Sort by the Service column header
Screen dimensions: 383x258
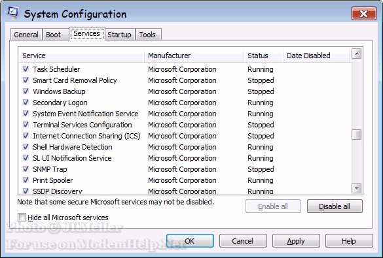(x=82, y=56)
